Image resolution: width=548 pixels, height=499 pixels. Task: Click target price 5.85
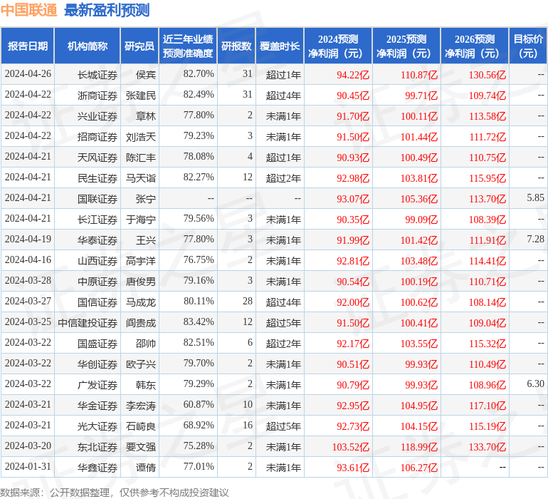535,197
